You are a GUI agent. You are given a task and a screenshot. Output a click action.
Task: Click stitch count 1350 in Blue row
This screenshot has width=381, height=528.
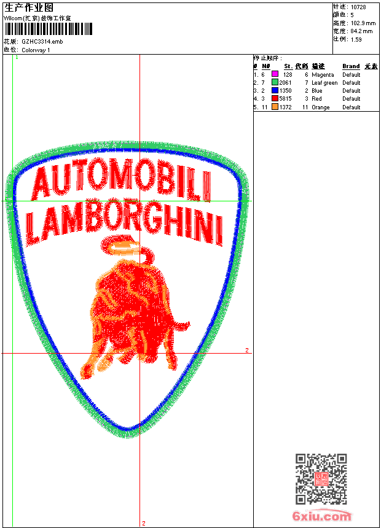(x=285, y=91)
